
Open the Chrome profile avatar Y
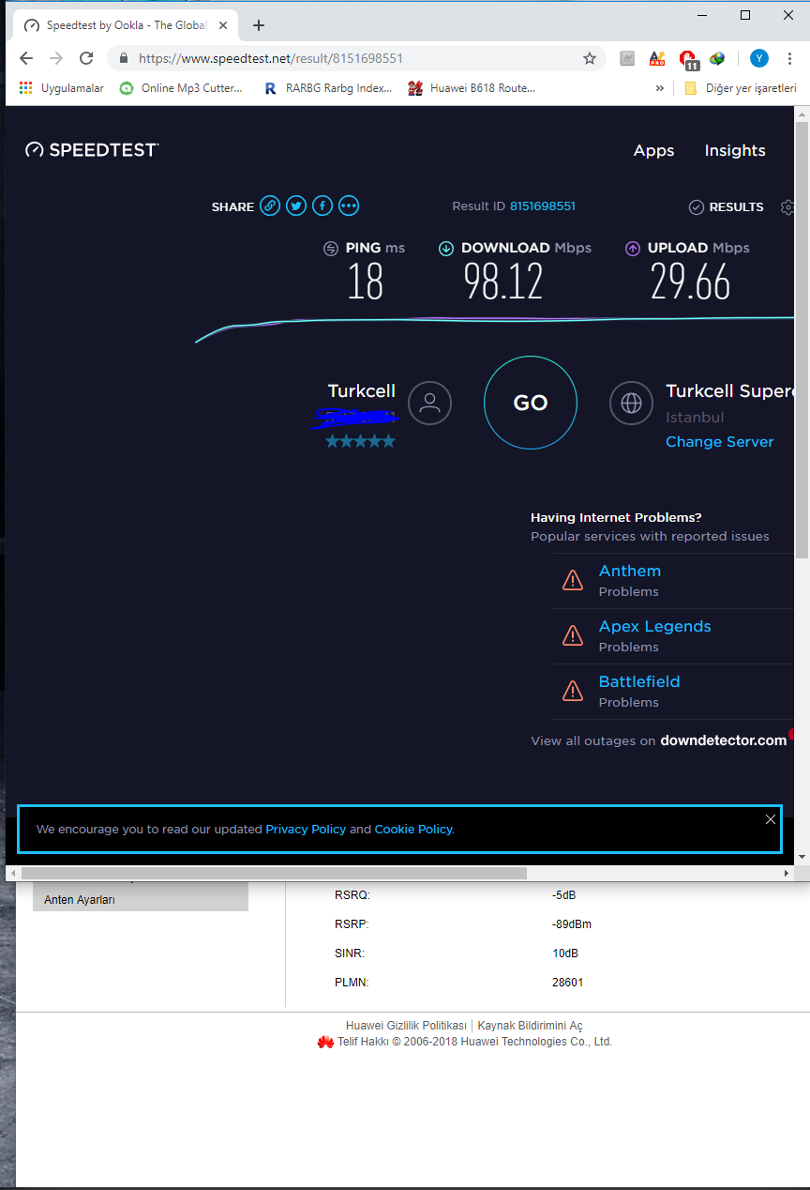759,58
